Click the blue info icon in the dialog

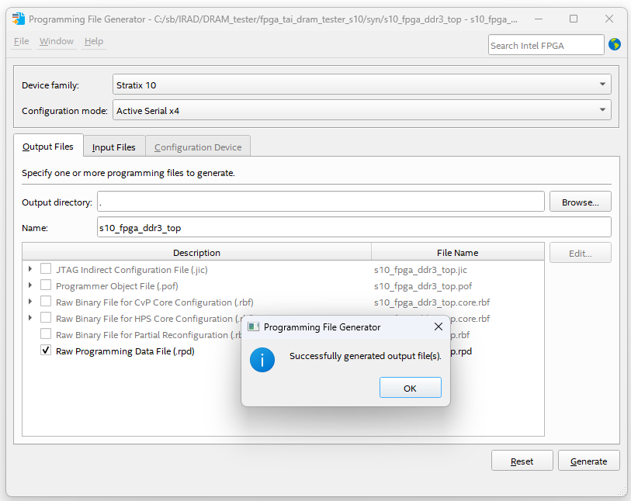[x=262, y=360]
